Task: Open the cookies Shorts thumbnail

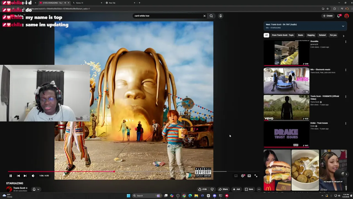Action: (x=305, y=170)
